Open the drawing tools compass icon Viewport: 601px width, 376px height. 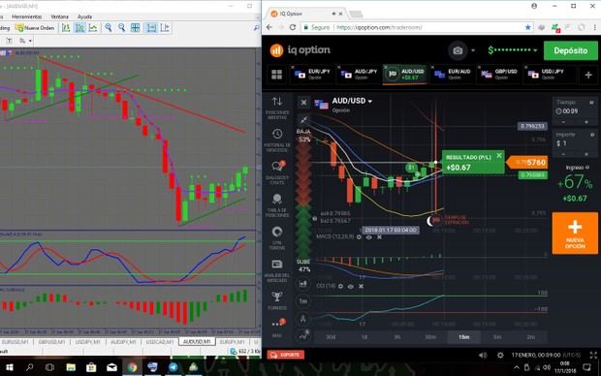pos(303,319)
